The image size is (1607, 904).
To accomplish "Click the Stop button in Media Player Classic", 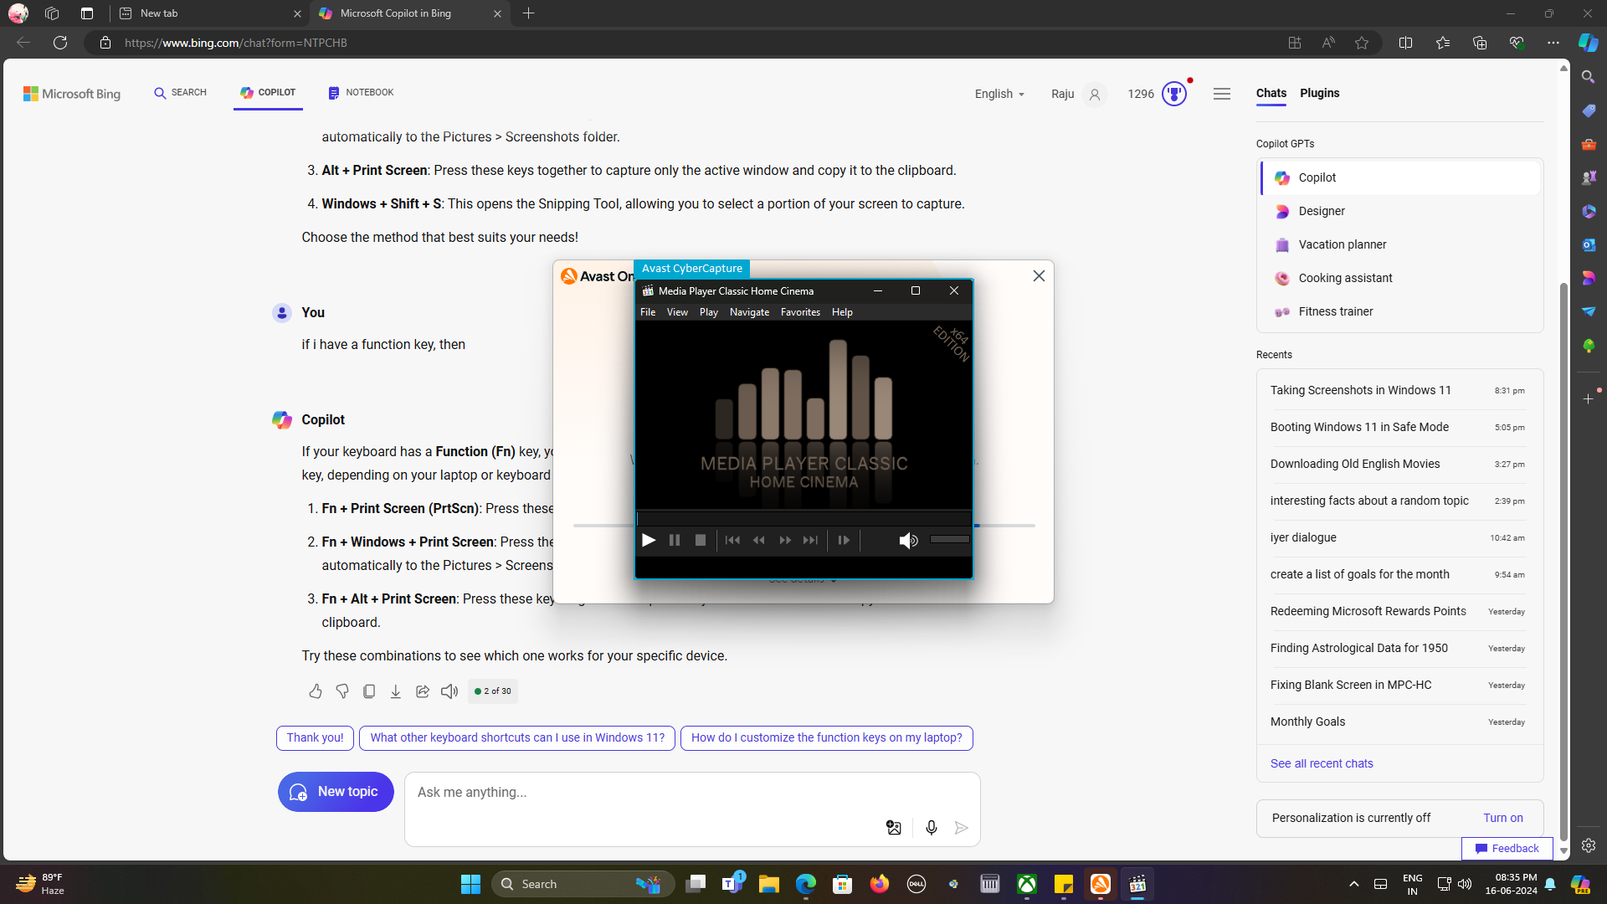I will 701,541.
